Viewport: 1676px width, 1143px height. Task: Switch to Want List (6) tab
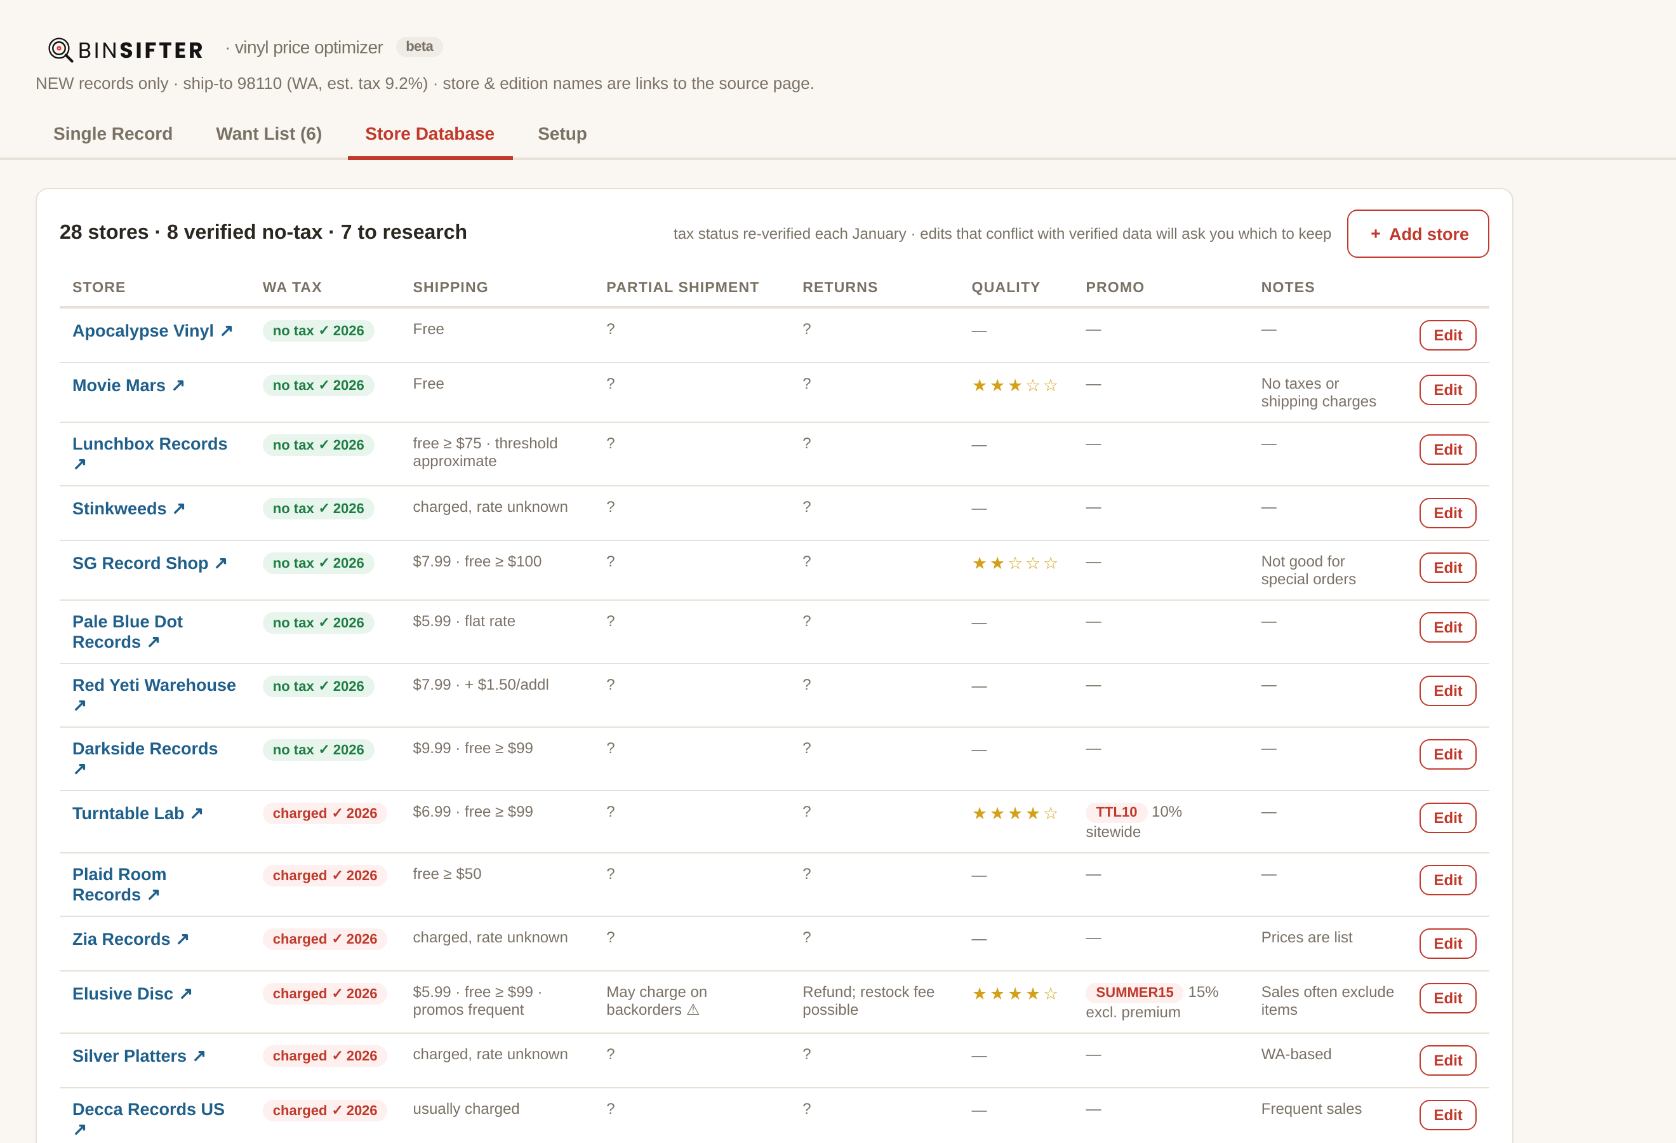tap(269, 134)
